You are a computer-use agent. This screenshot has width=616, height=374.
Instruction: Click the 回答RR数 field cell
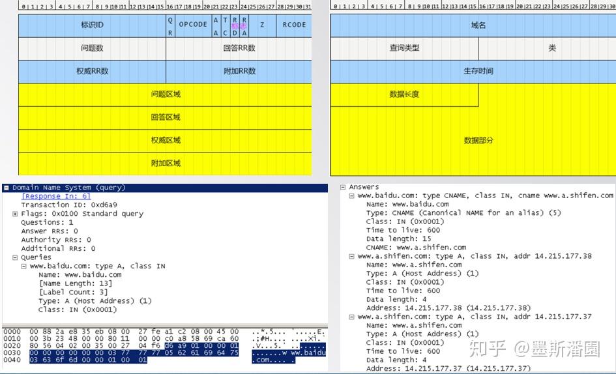(239, 49)
